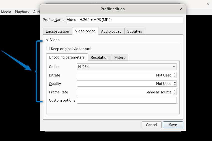This screenshot has height=141, width=212.
Task: Close the Profile edition dialog
Action: tap(181, 9)
